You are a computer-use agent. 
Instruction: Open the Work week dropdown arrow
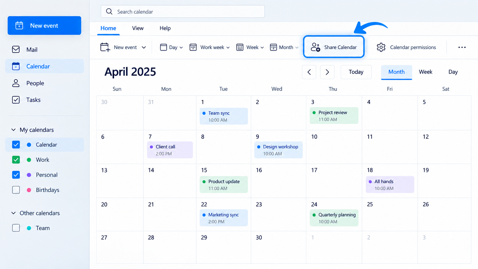point(228,47)
